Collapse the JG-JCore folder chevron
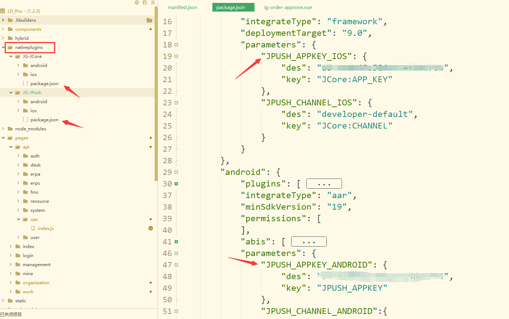 click(11, 56)
